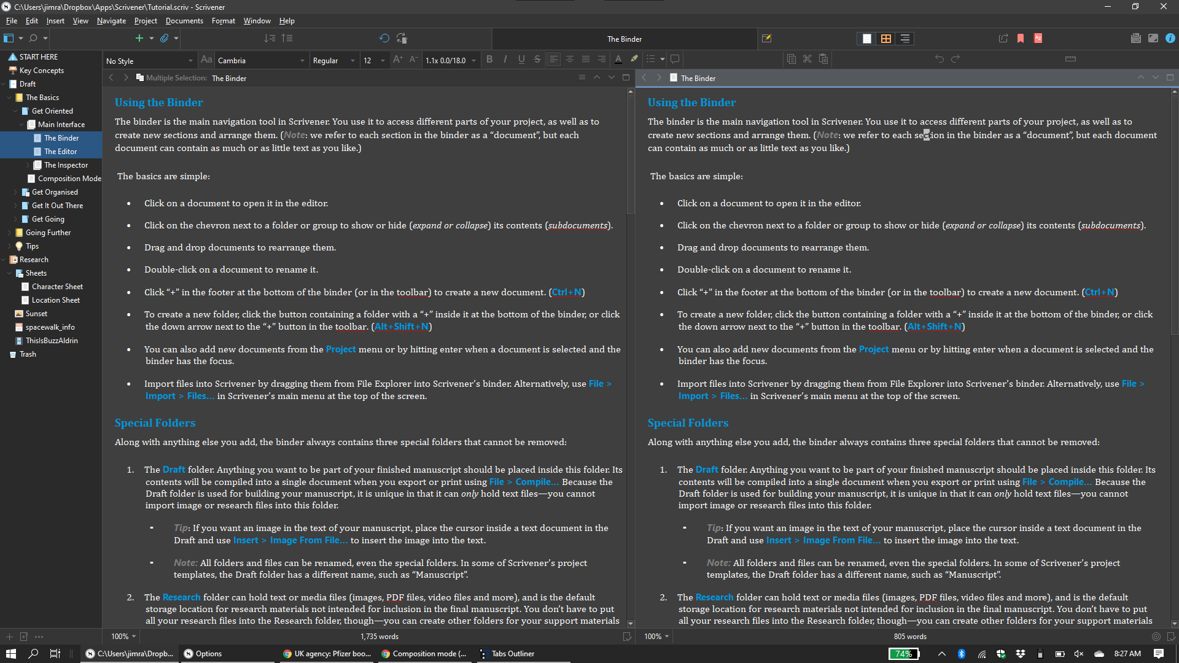
Task: Decrease font size with A- icon
Action: point(413,59)
